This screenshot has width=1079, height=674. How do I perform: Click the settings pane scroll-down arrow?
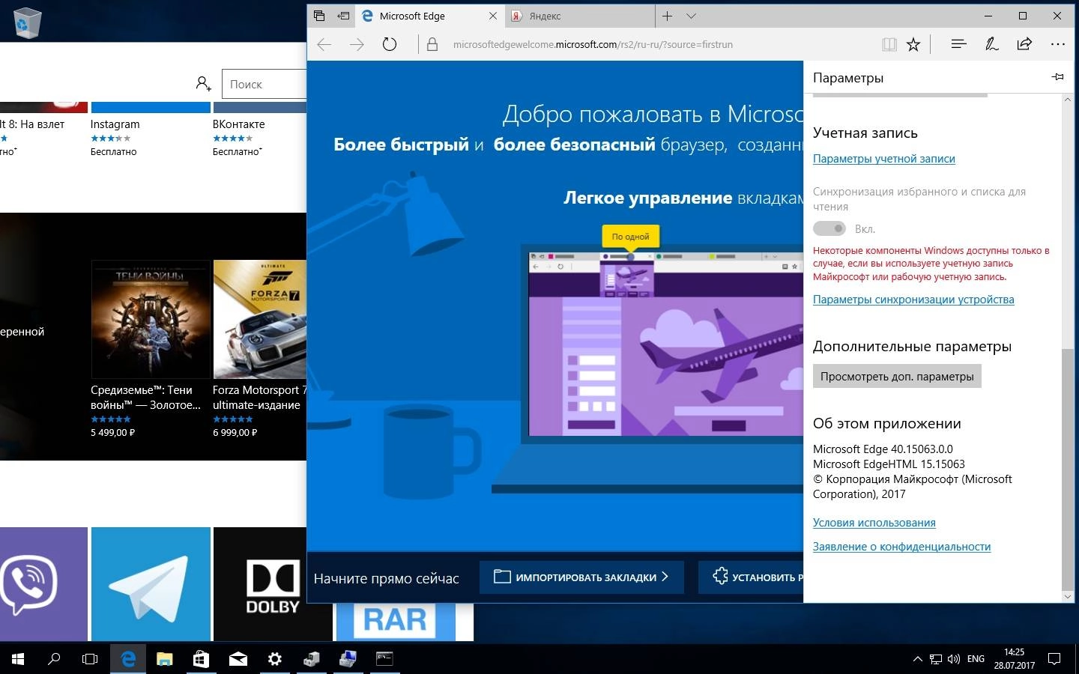coord(1067,596)
